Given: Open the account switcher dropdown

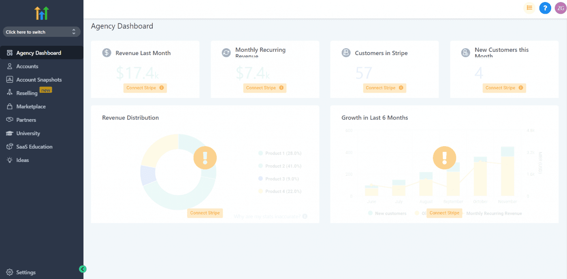Looking at the screenshot, I should [x=41, y=32].
